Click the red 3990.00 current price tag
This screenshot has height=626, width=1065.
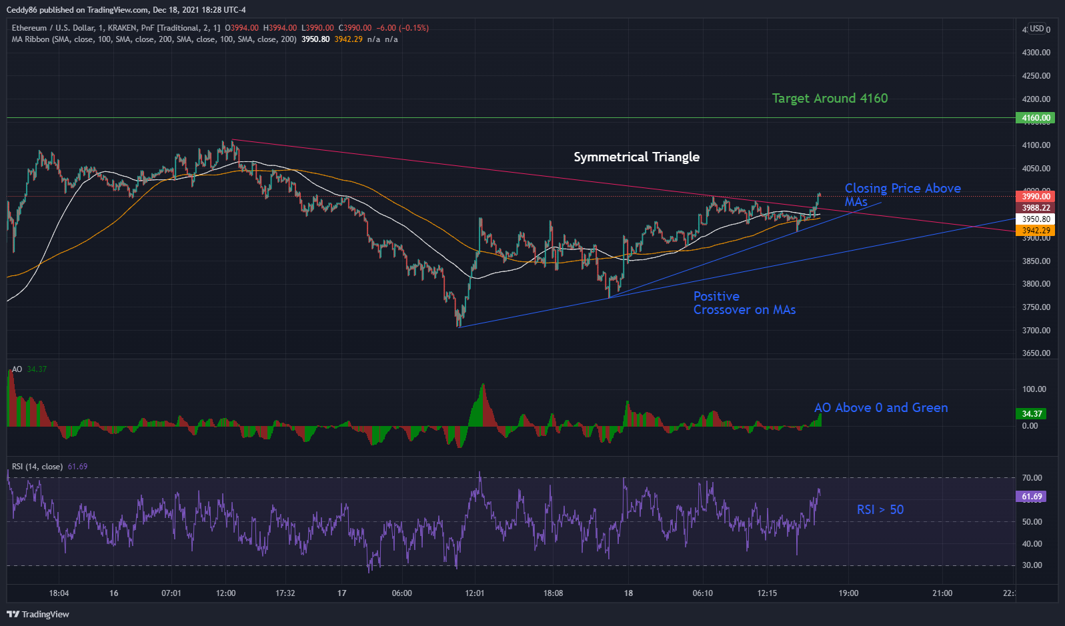tap(1035, 197)
